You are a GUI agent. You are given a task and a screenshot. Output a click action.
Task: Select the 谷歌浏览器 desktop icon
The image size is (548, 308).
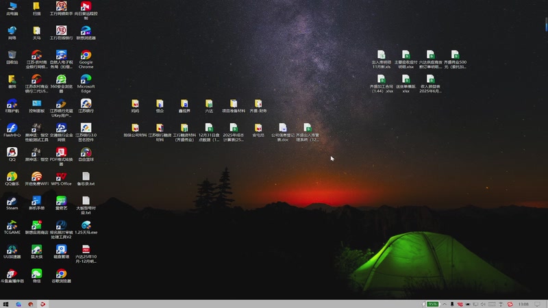(61, 276)
